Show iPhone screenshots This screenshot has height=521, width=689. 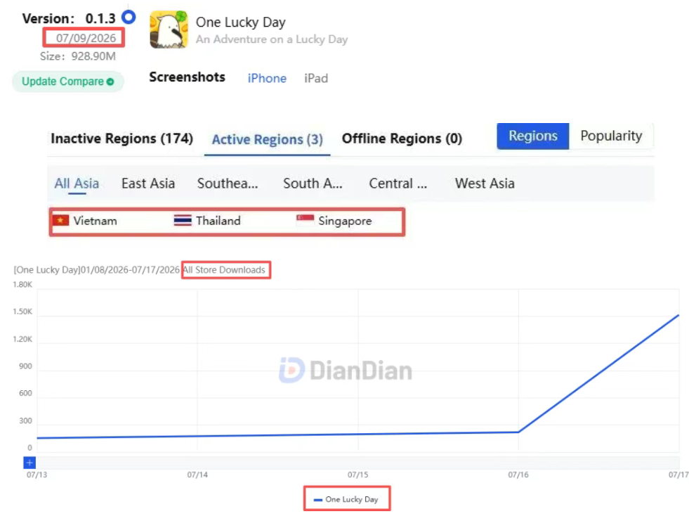pyautogui.click(x=267, y=78)
